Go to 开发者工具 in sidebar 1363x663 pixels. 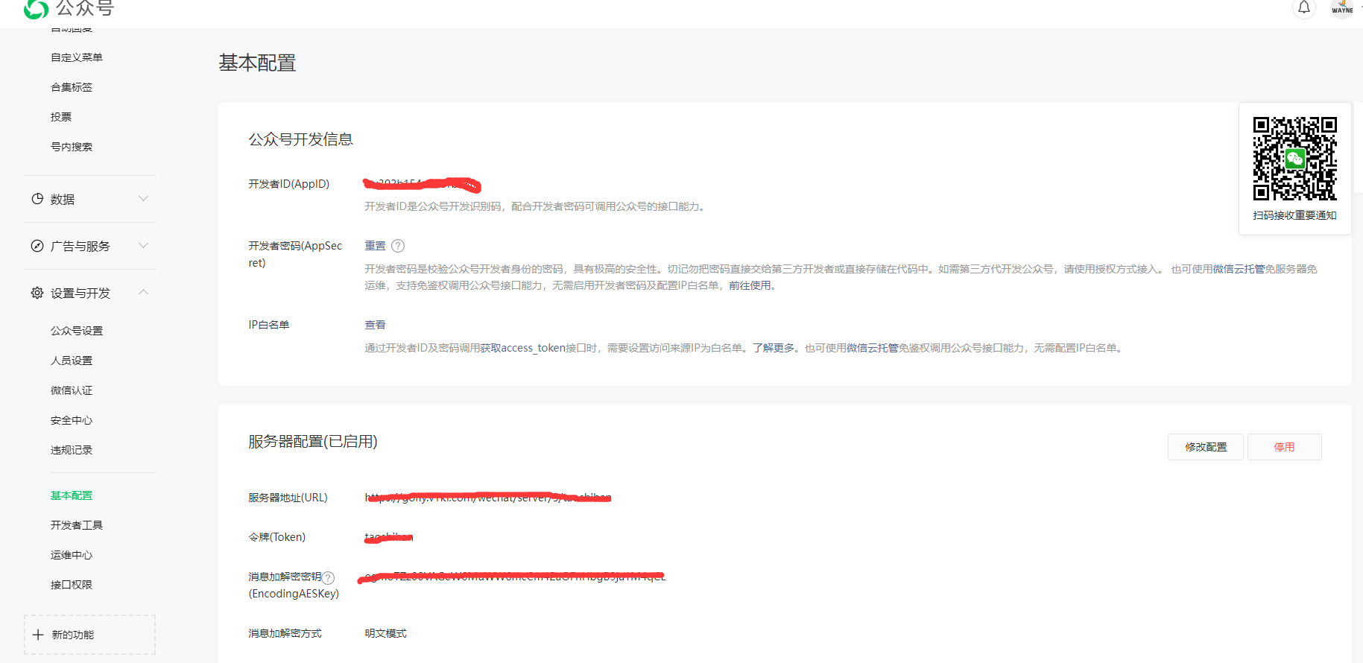77,525
